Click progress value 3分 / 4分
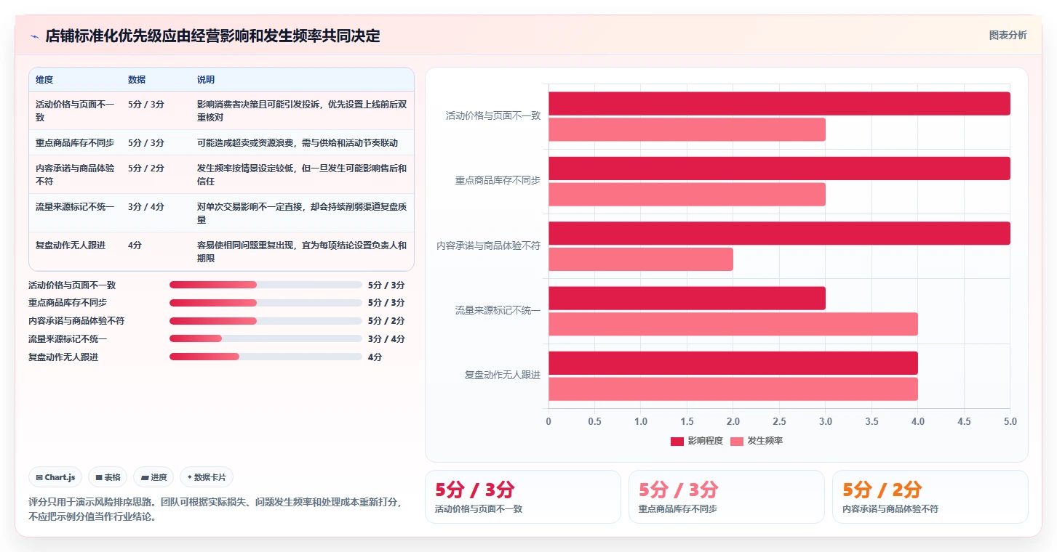This screenshot has height=552, width=1057. click(x=386, y=338)
